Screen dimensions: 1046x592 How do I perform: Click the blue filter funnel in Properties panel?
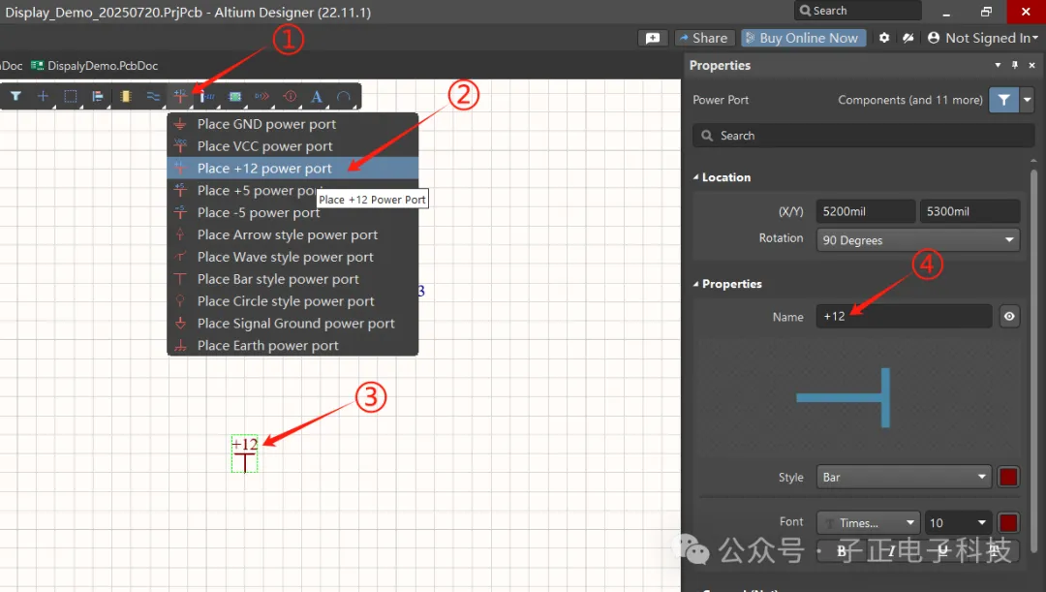click(1003, 100)
